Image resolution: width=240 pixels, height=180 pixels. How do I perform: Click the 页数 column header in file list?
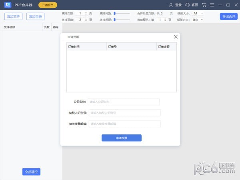(x=47, y=27)
